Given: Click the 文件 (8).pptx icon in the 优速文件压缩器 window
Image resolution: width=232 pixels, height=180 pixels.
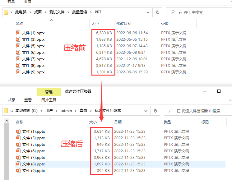Looking at the screenshot, I should tap(18, 164).
